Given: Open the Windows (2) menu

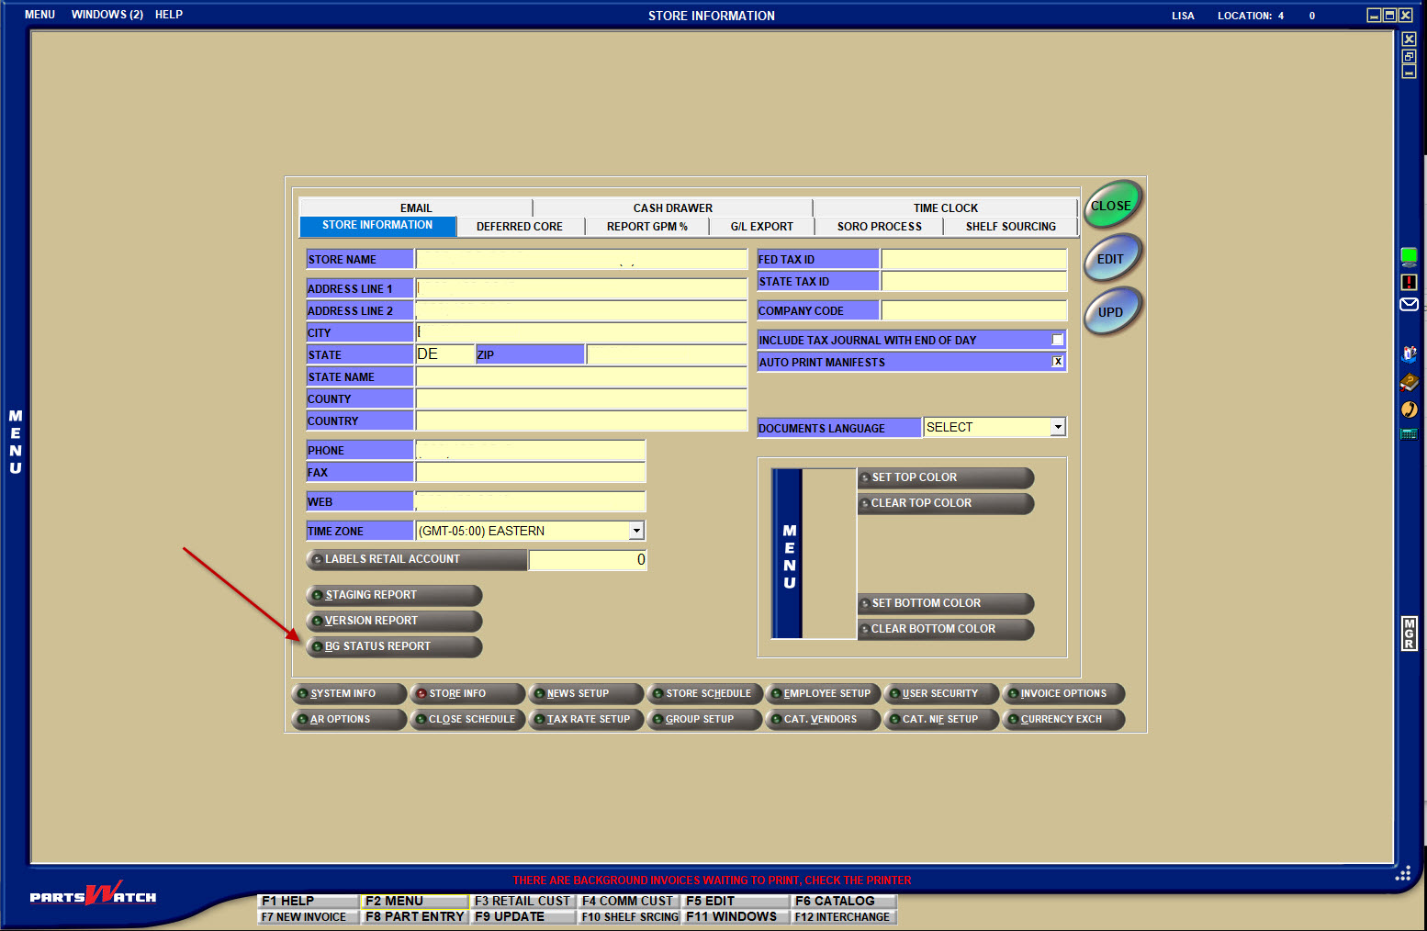Looking at the screenshot, I should (x=107, y=15).
